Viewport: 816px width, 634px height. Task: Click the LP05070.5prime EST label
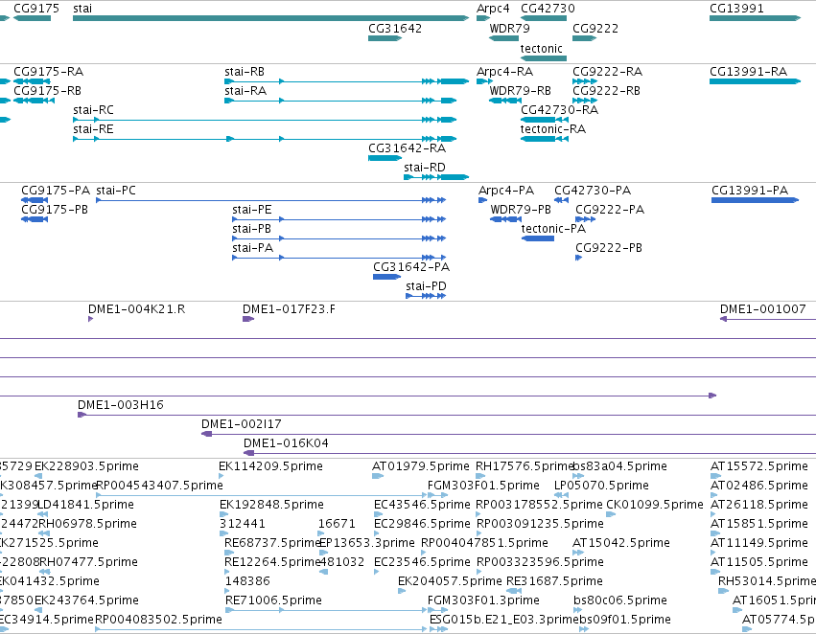point(601,486)
